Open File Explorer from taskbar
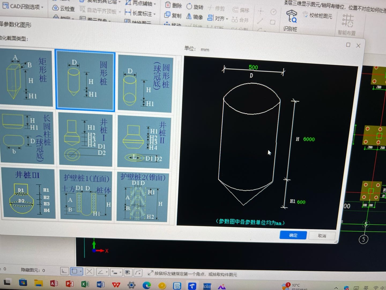 (38, 283)
